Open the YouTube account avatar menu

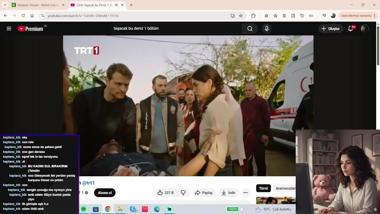coord(365,29)
